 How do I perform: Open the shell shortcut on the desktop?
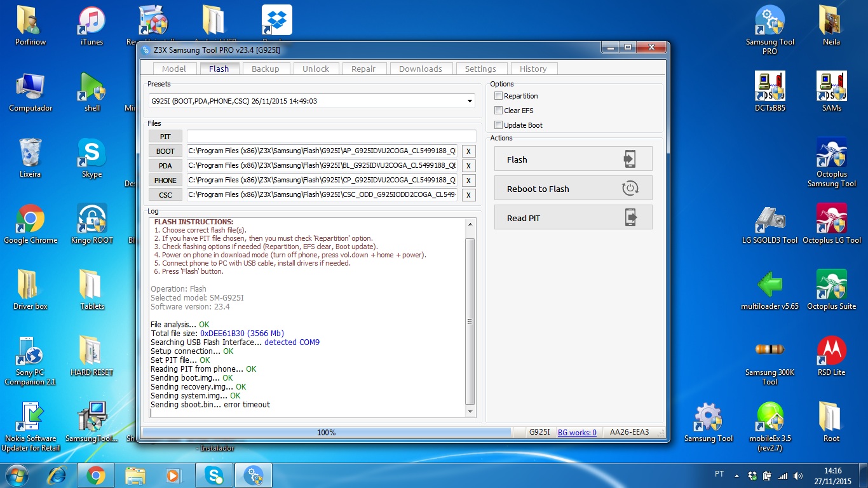pyautogui.click(x=92, y=92)
